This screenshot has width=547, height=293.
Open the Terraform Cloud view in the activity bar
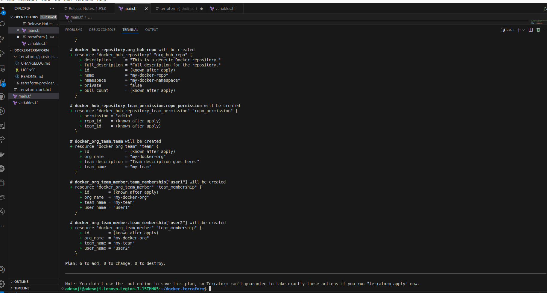[2, 125]
